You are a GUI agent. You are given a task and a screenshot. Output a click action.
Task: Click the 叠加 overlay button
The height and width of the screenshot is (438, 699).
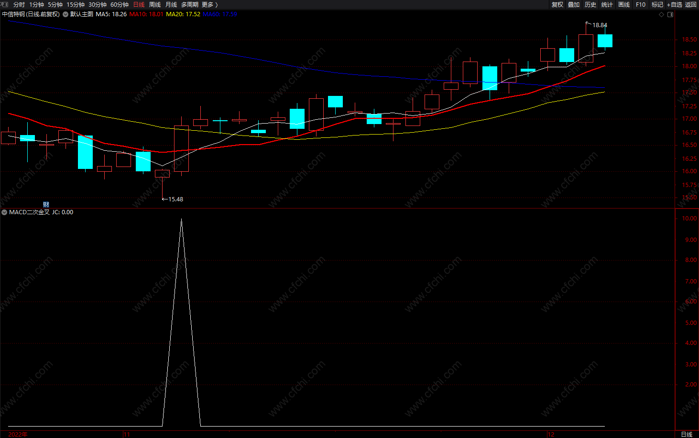[574, 4]
